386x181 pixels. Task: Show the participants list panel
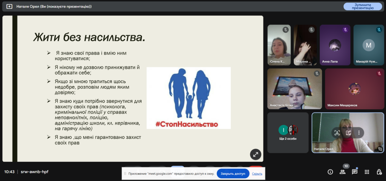pos(342,172)
